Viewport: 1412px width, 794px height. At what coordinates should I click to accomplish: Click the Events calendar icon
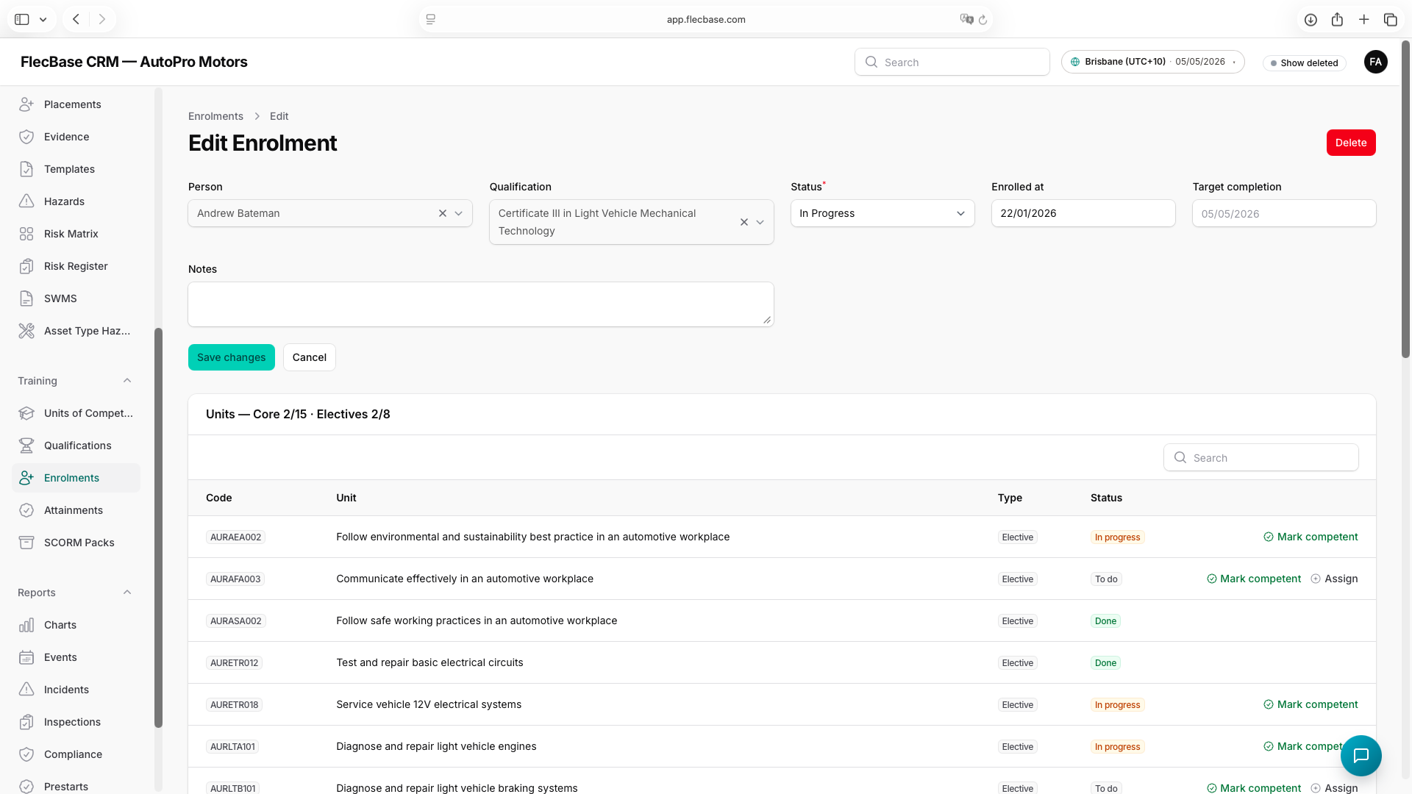click(26, 657)
